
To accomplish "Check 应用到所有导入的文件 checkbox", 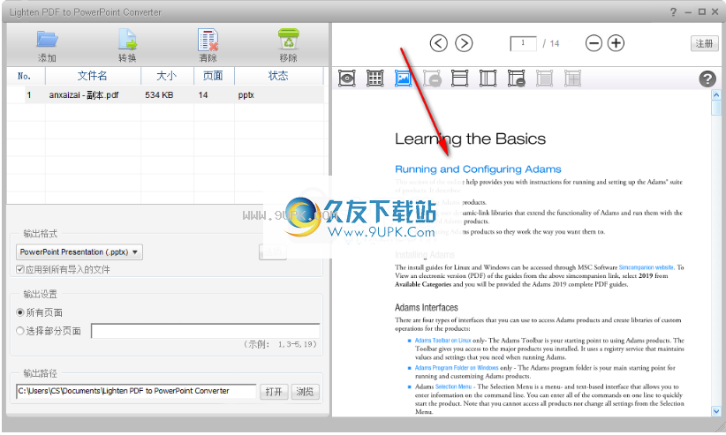I will pyautogui.click(x=20, y=269).
